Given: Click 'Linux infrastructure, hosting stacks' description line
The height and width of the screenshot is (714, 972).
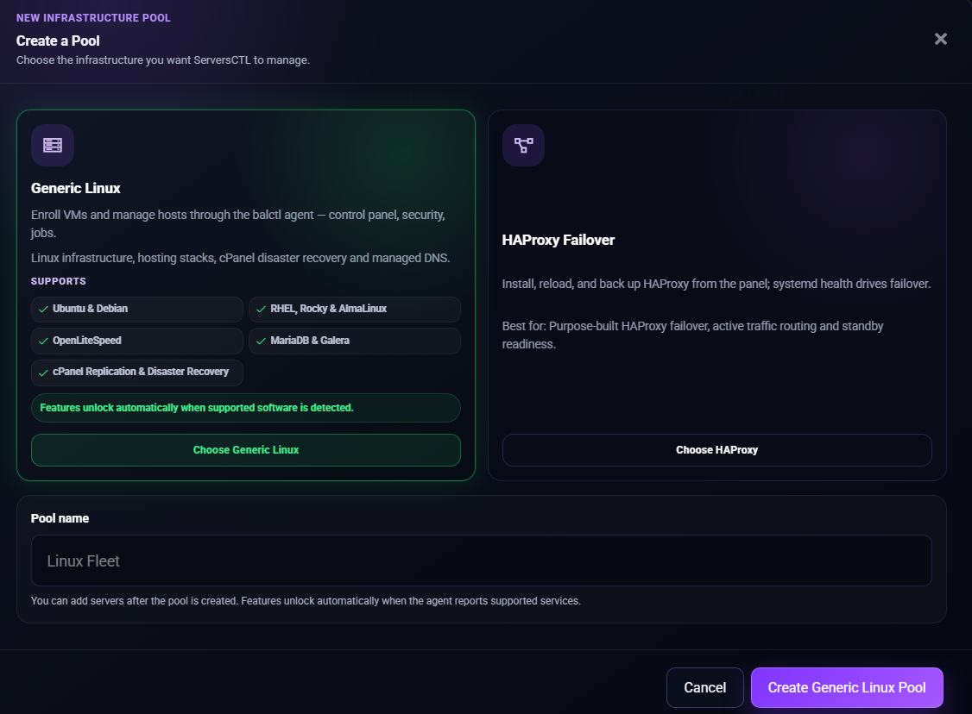Looking at the screenshot, I should (241, 258).
